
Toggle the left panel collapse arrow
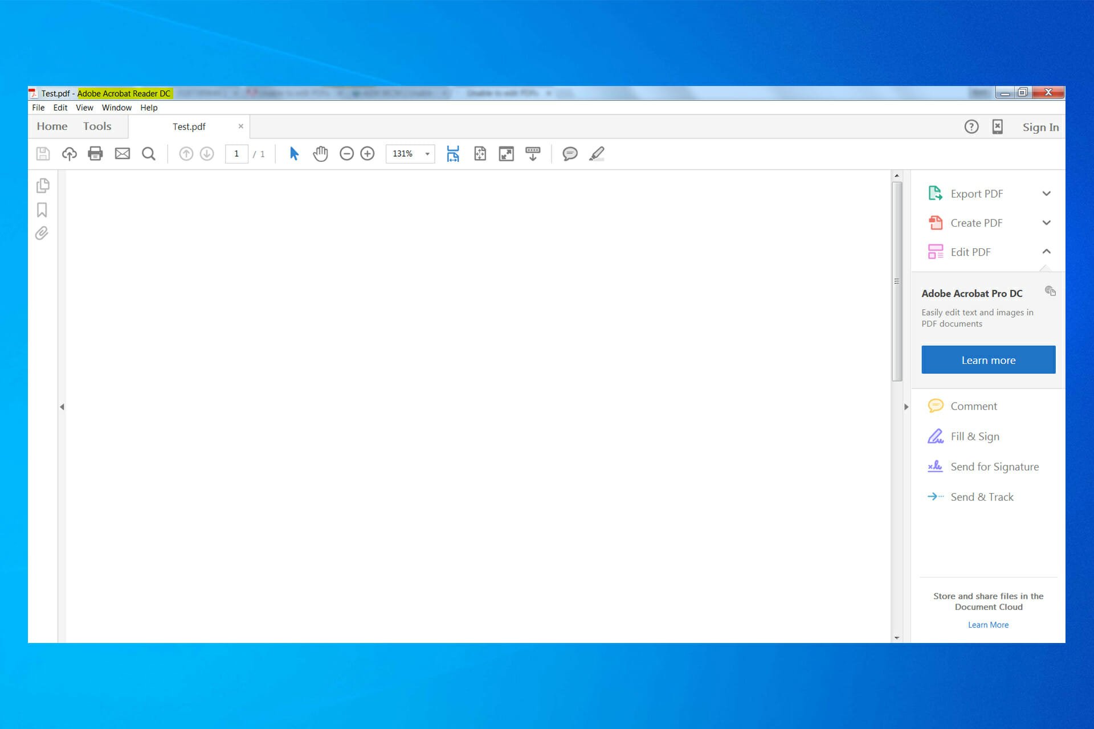tap(62, 405)
